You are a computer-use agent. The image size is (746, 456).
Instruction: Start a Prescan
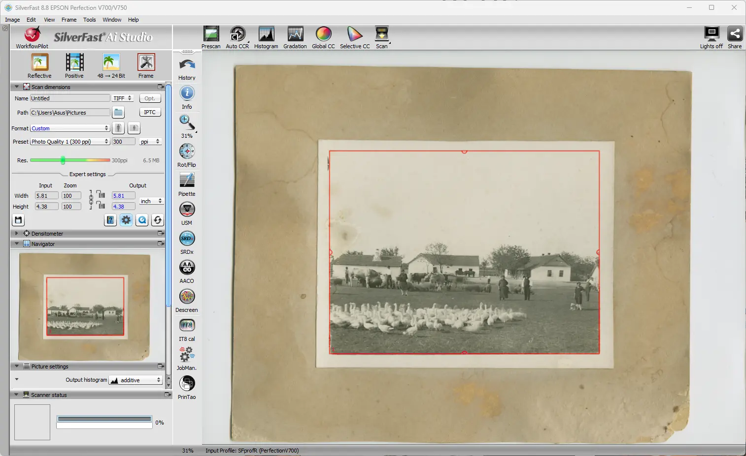tap(211, 34)
